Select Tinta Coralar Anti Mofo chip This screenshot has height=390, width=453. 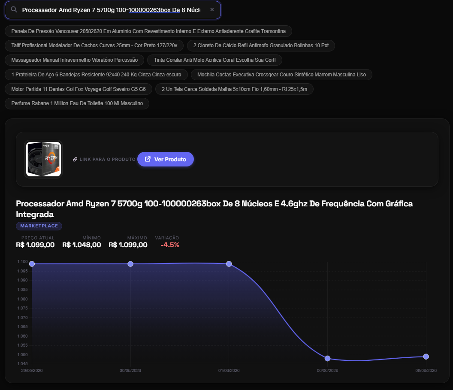[214, 60]
